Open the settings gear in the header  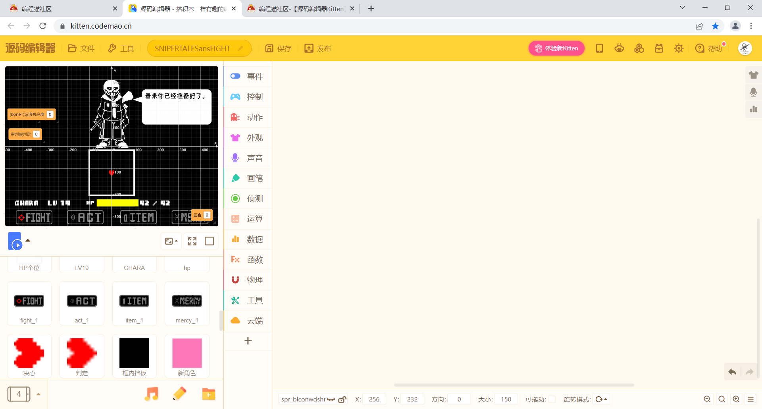coord(679,48)
